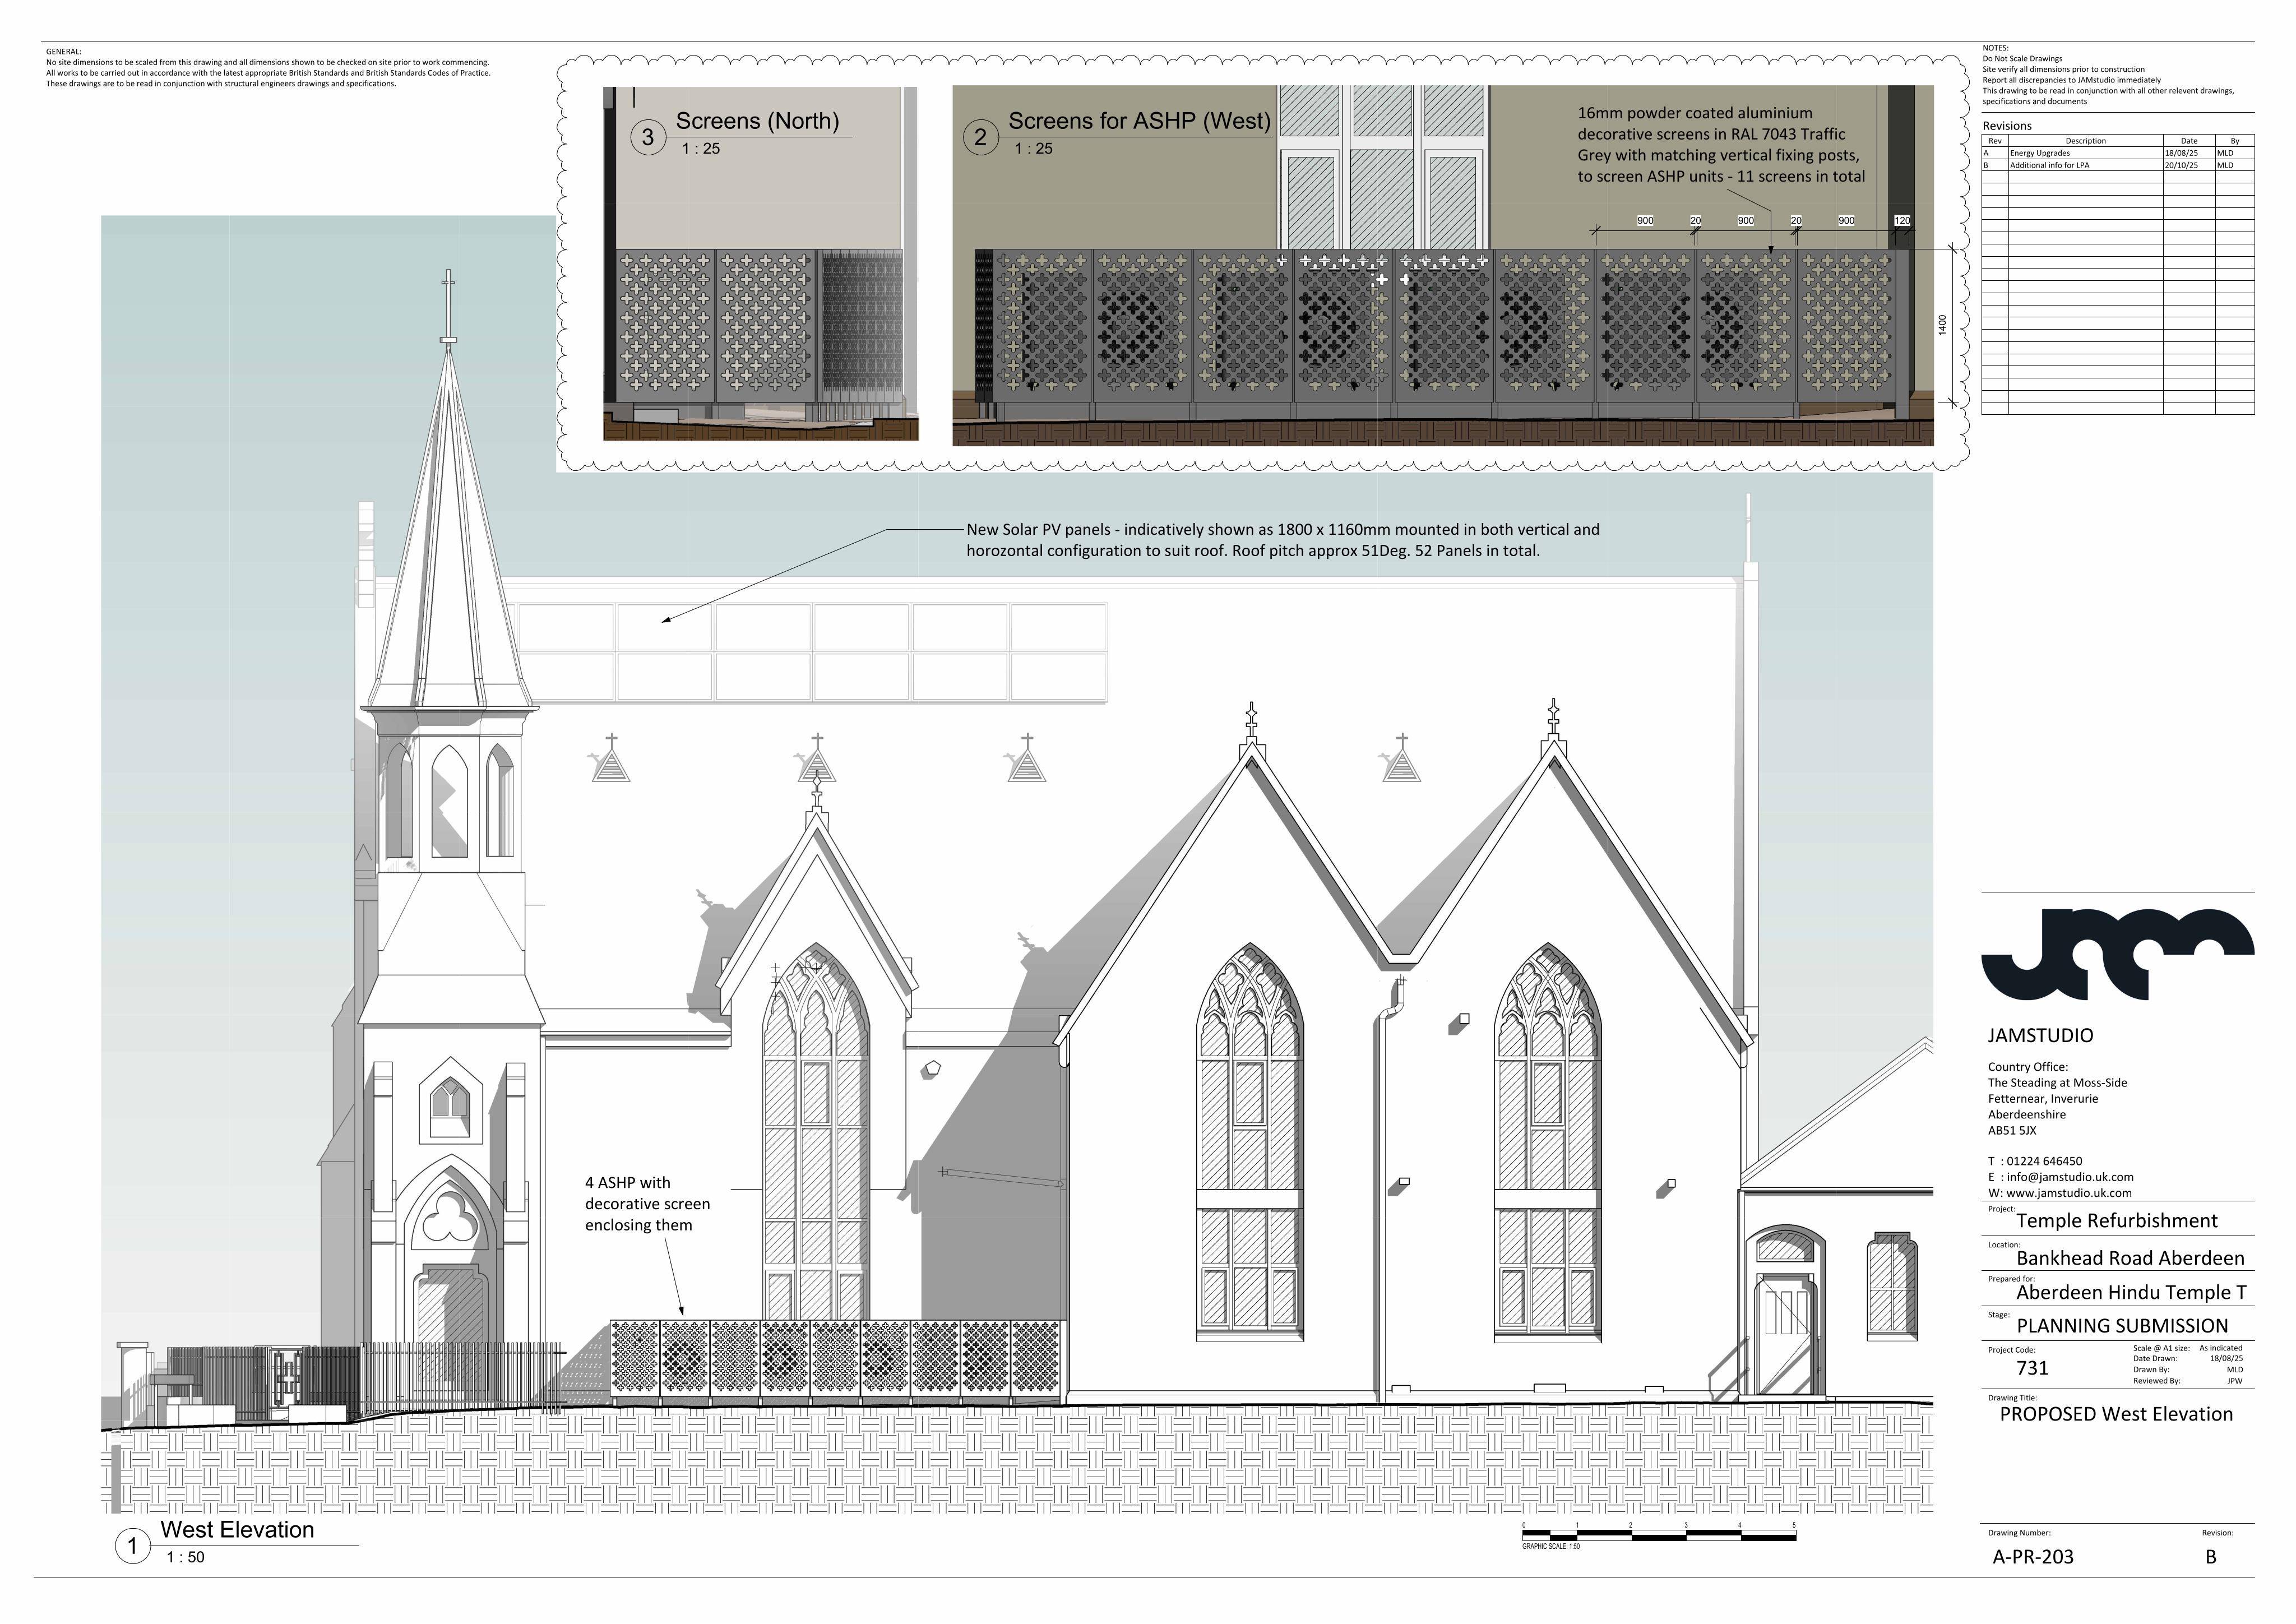The height and width of the screenshot is (1624, 2296).
Task: Click 'Energy Upgrades' in the Revisions table
Action: pos(2040,153)
